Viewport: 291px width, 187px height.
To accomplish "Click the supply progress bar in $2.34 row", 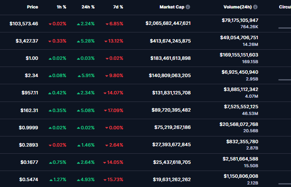I will pos(285,79).
